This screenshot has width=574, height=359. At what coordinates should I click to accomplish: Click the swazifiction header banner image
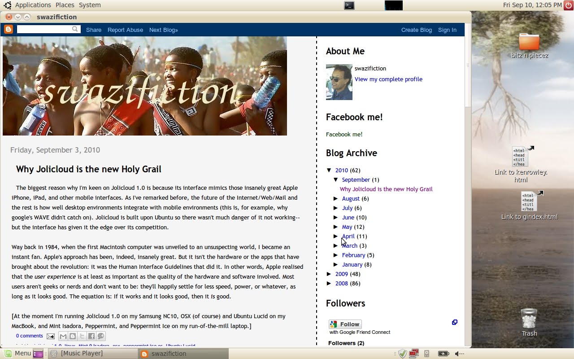[145, 86]
